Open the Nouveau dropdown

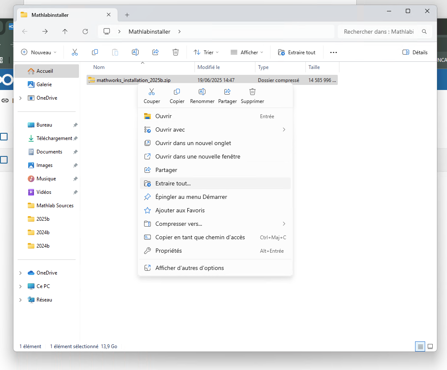point(39,53)
